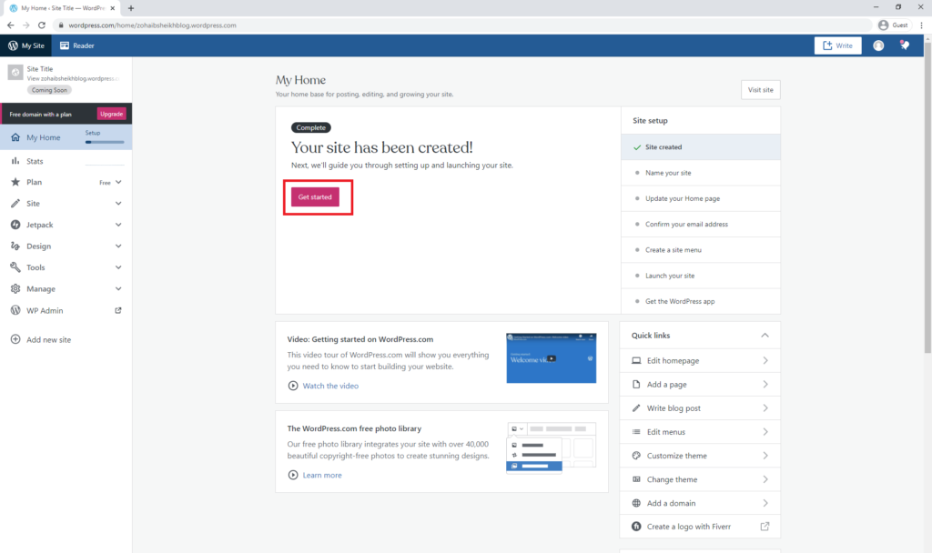Viewport: 932px width, 553px height.
Task: Click the Edit menus list icon
Action: pyautogui.click(x=636, y=432)
